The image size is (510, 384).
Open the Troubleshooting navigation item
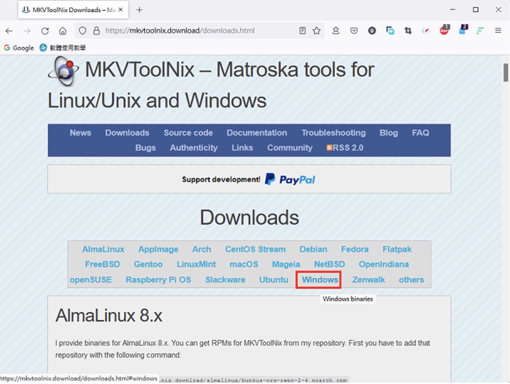point(334,133)
